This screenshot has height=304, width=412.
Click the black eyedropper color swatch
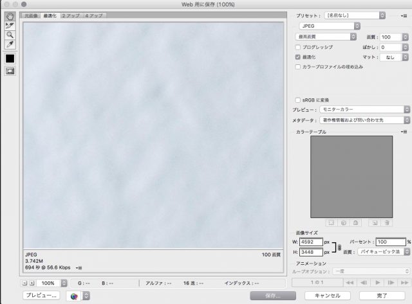(10, 58)
